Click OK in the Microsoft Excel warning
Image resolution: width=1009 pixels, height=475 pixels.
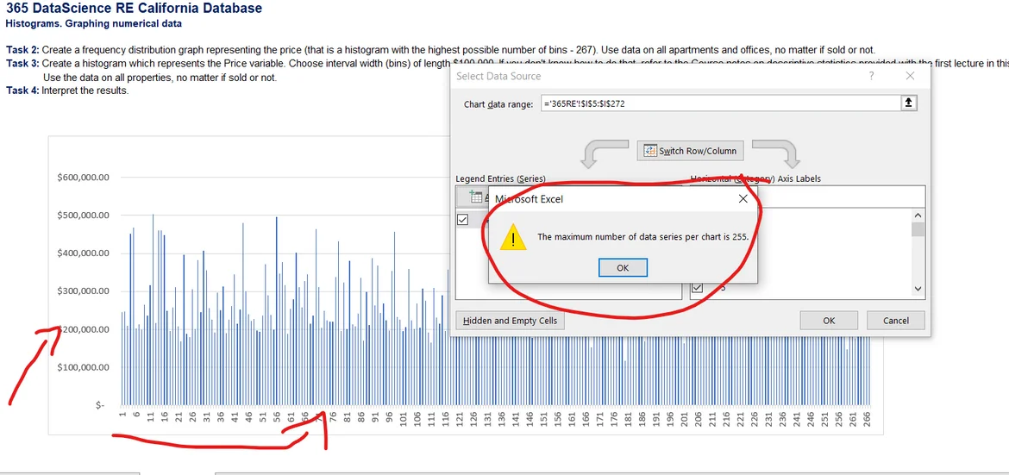(622, 268)
